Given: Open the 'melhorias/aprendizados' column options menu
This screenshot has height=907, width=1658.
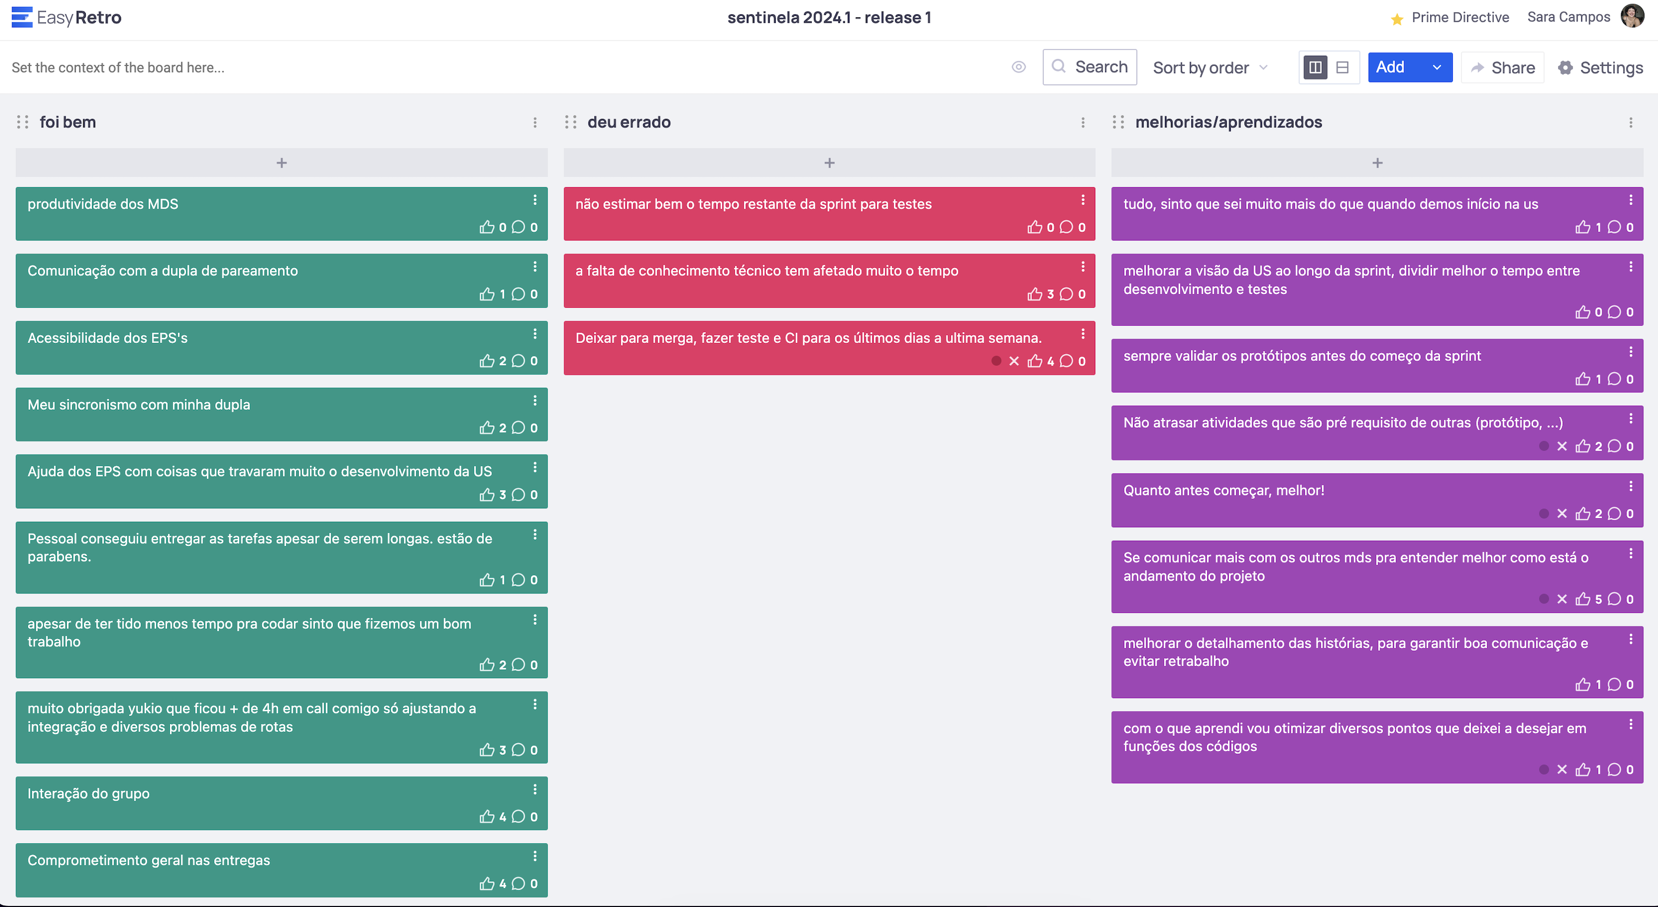Looking at the screenshot, I should 1630,122.
